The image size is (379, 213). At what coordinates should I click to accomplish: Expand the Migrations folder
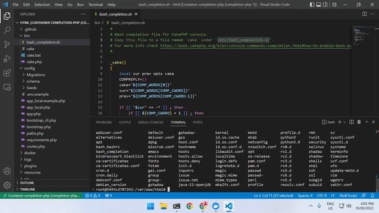click(52, 75)
